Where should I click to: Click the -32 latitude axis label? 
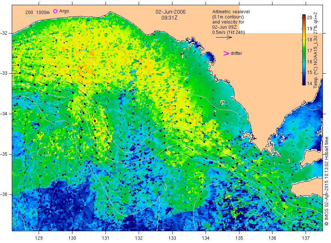point(4,33)
